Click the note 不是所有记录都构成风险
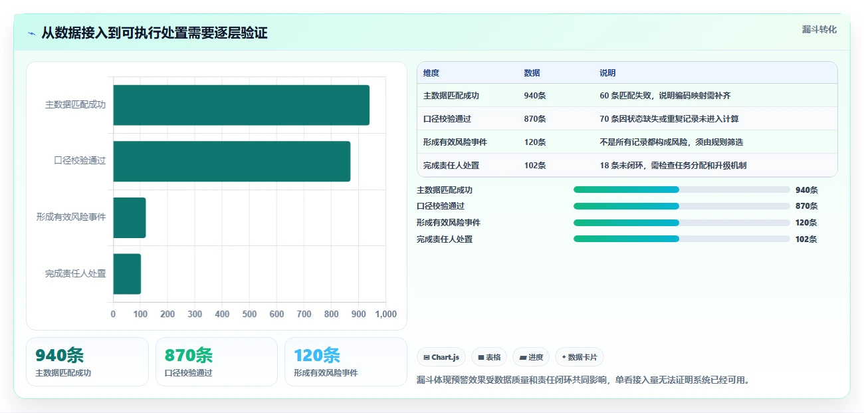This screenshot has height=413, width=864. (x=671, y=142)
